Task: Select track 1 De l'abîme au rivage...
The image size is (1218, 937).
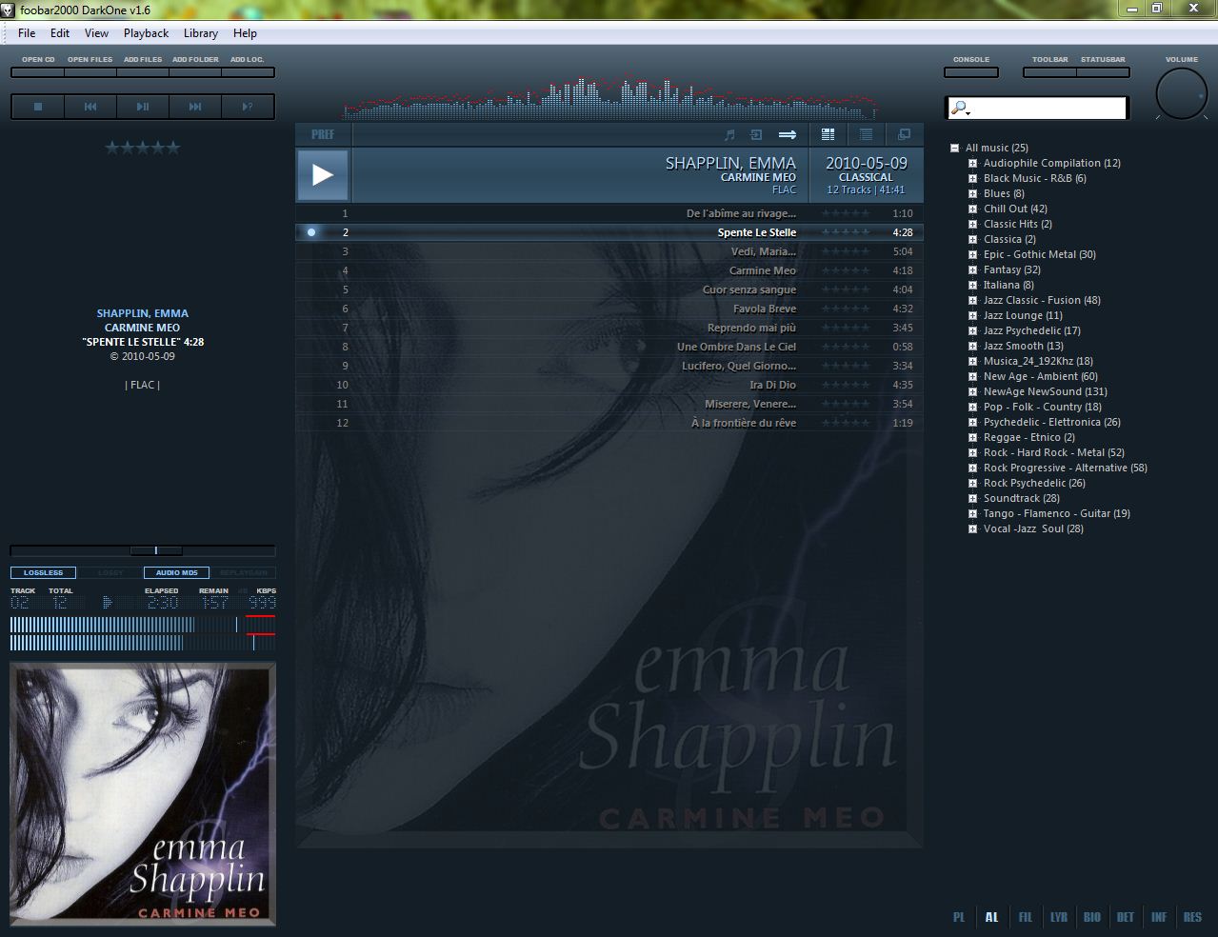Action: pyautogui.click(x=609, y=213)
